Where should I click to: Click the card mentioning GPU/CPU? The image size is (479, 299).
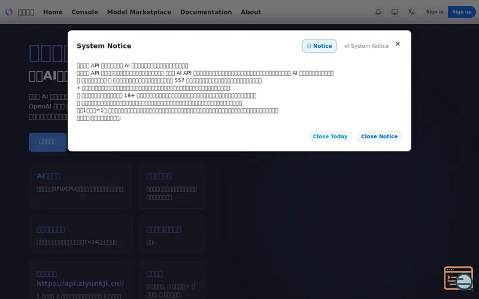click(x=81, y=187)
